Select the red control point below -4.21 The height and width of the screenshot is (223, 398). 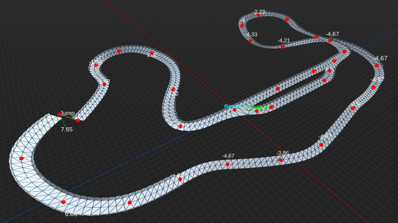click(283, 47)
